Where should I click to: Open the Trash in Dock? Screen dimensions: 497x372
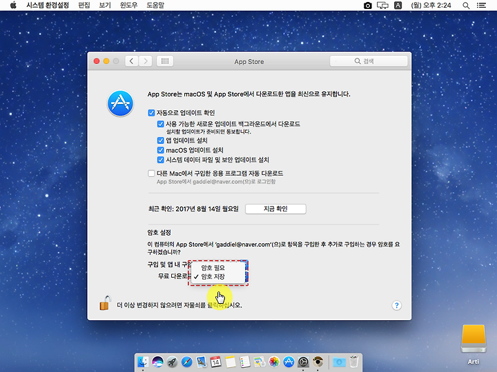click(x=353, y=362)
